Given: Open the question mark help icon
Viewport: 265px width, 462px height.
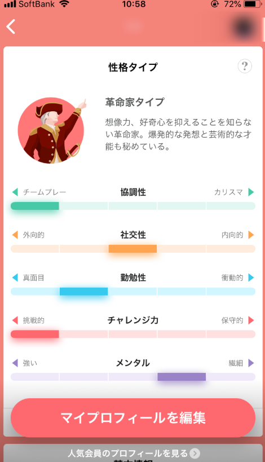Looking at the screenshot, I should [x=245, y=66].
